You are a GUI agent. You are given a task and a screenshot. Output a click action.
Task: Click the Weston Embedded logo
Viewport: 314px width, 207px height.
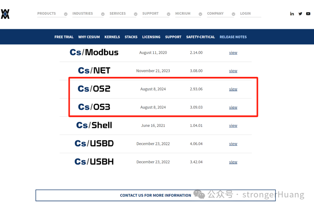[x=5, y=14]
